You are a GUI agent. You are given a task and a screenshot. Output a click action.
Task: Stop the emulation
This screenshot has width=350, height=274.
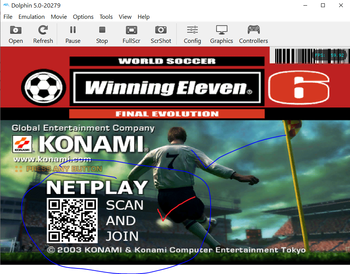102,34
